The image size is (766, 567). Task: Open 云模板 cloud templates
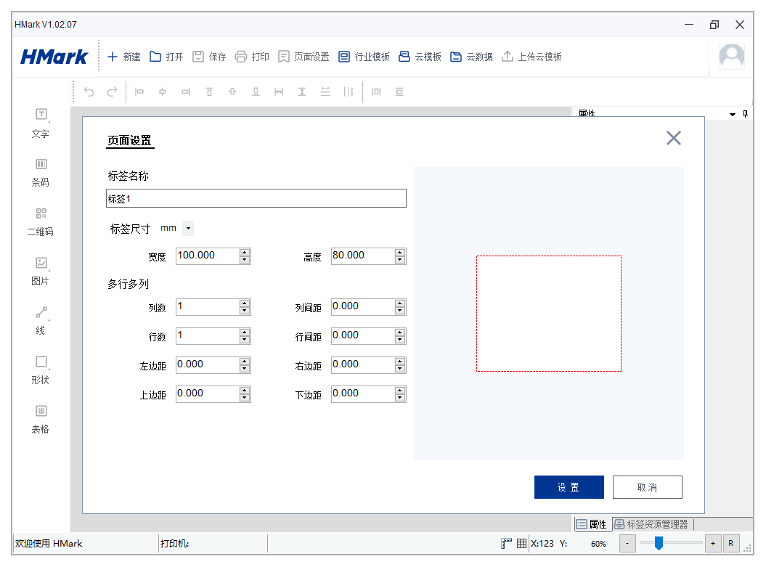(420, 57)
